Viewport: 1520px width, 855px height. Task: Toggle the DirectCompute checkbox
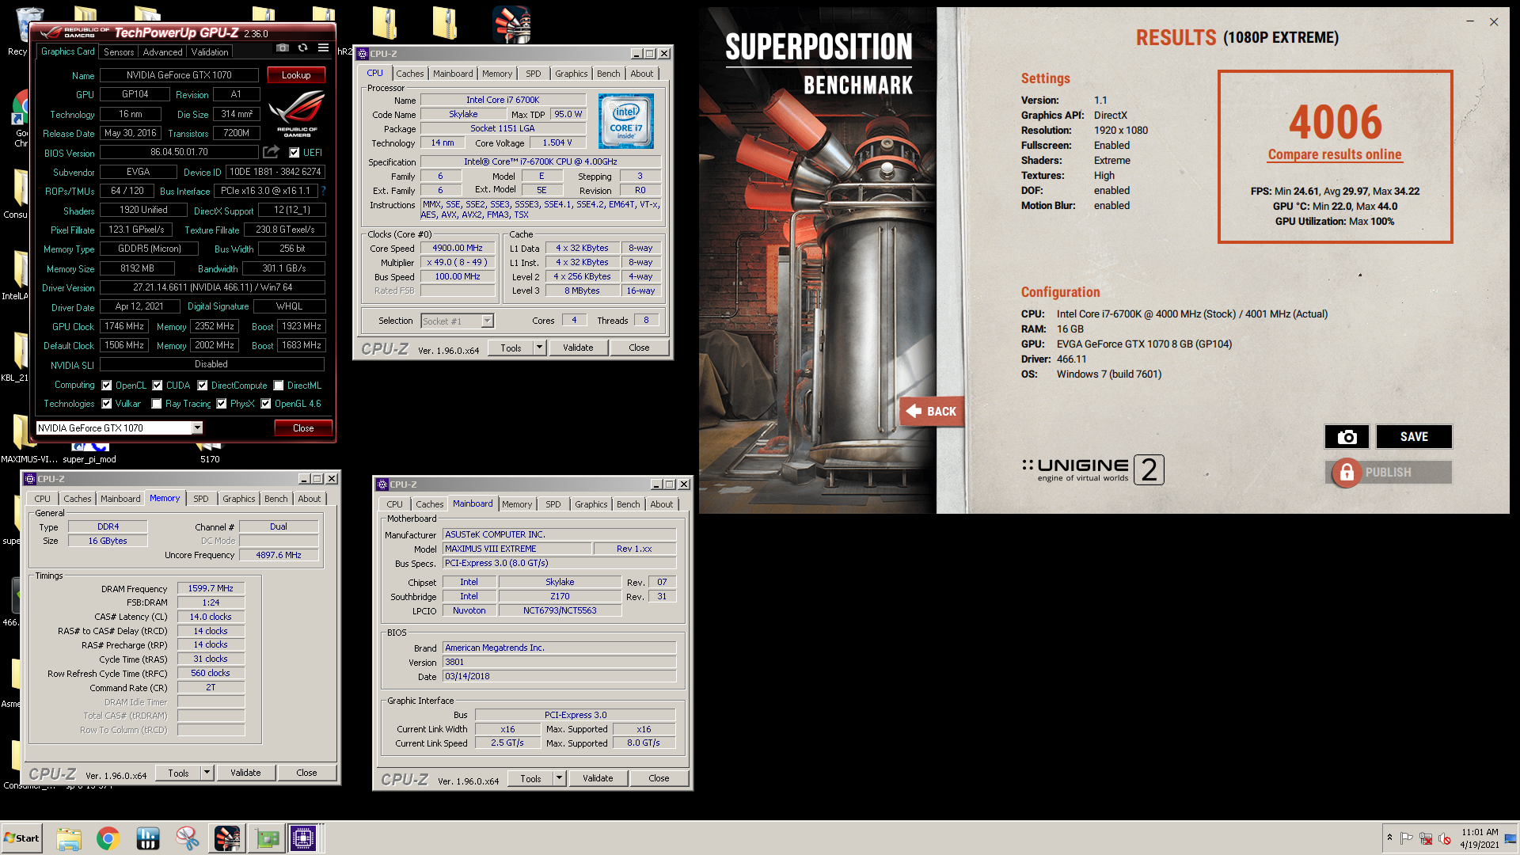click(x=203, y=386)
